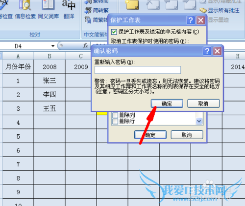
Task: Select column H header
Action: tap(235, 56)
